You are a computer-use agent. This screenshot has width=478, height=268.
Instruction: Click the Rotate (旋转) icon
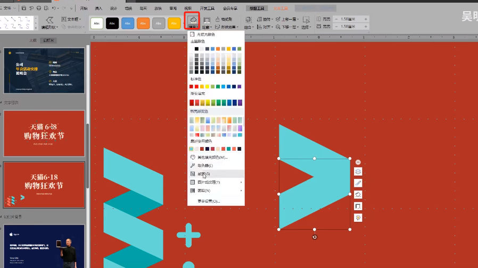[259, 19]
